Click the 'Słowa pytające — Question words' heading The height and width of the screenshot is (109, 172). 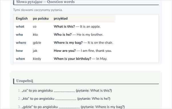[x=45, y=2]
